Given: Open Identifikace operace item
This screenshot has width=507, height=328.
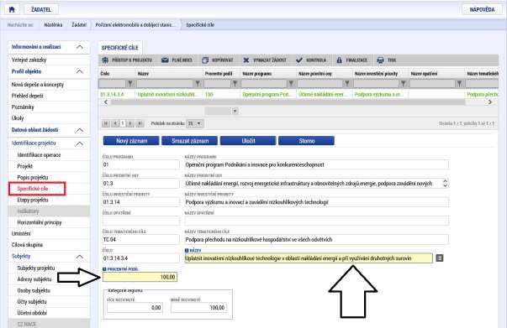Looking at the screenshot, I should [x=39, y=155].
